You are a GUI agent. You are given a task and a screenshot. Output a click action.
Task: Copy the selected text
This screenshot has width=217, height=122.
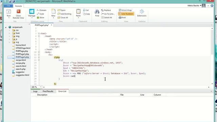86,14
